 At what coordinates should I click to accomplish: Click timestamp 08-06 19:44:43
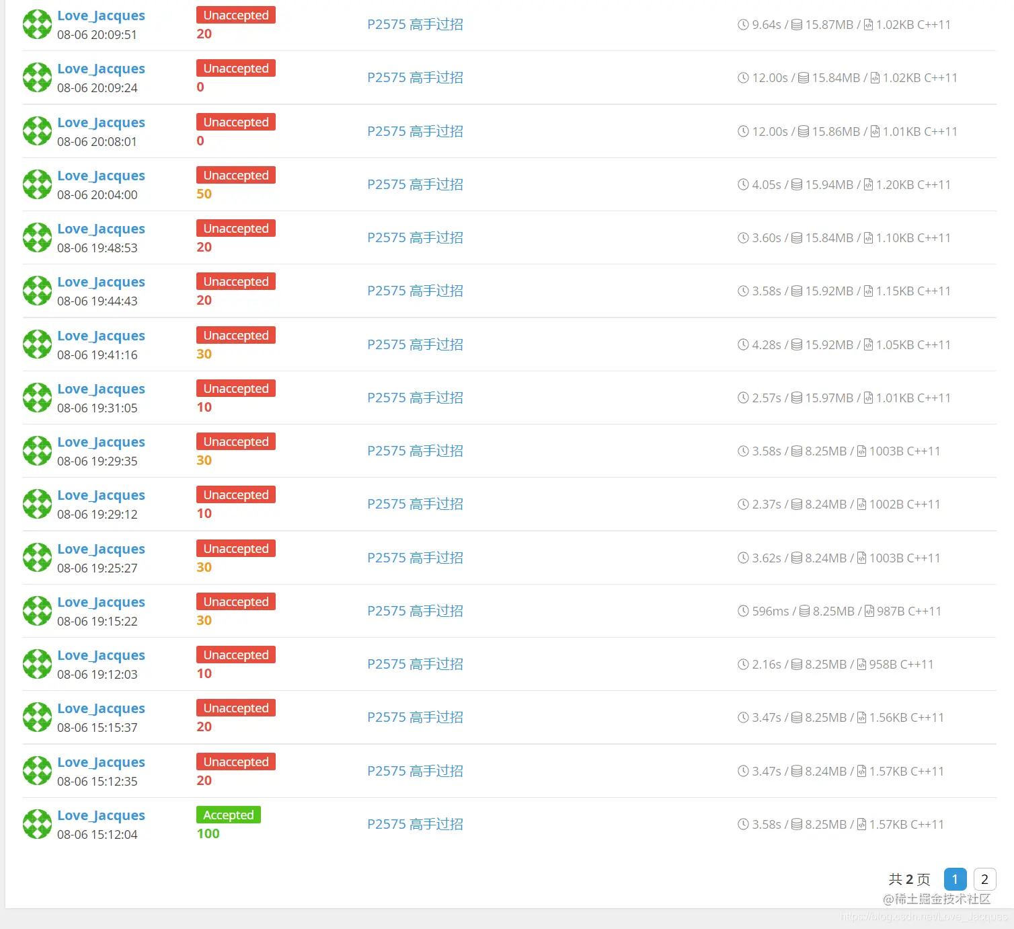click(x=97, y=301)
